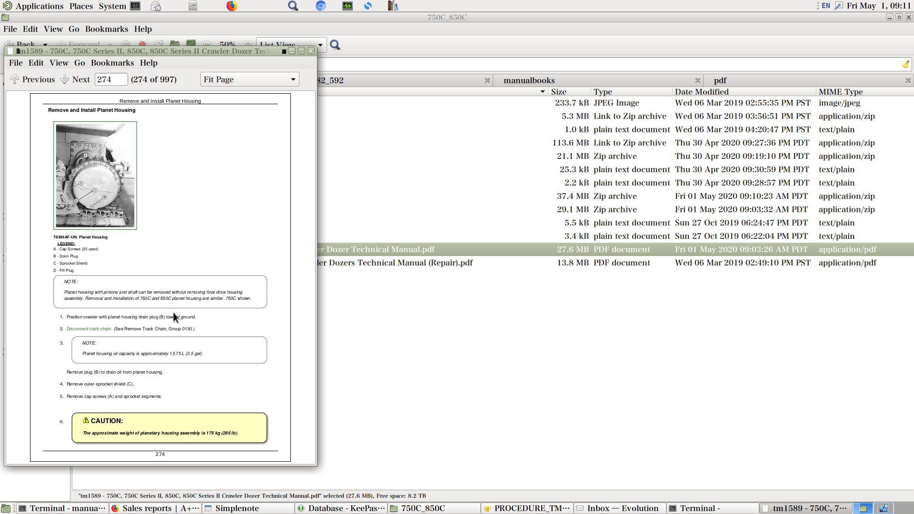The height and width of the screenshot is (514, 914).
Task: Click the file manager search magnifier icon
Action: (x=335, y=45)
